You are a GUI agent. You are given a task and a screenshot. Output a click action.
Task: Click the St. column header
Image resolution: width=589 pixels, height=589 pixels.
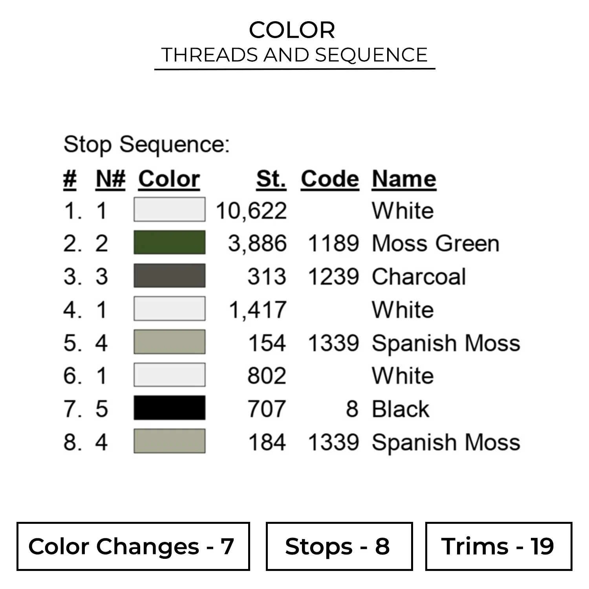tap(271, 179)
